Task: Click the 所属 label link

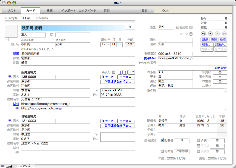Action: coord(16,54)
